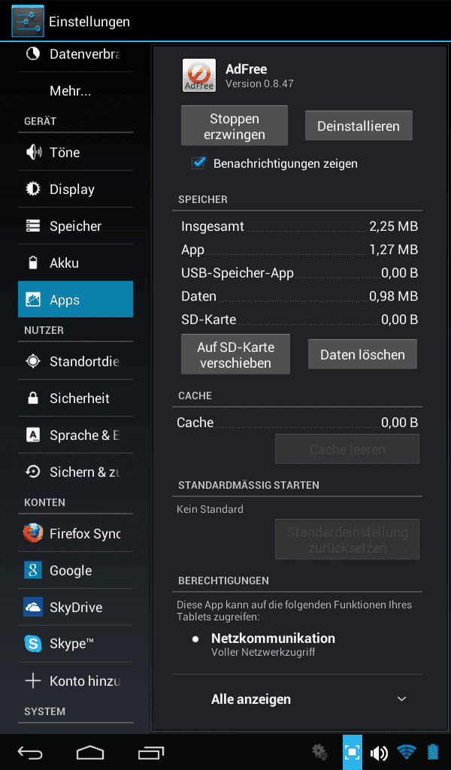The height and width of the screenshot is (770, 451).
Task: Open the Töne sound settings
Action: tap(76, 152)
